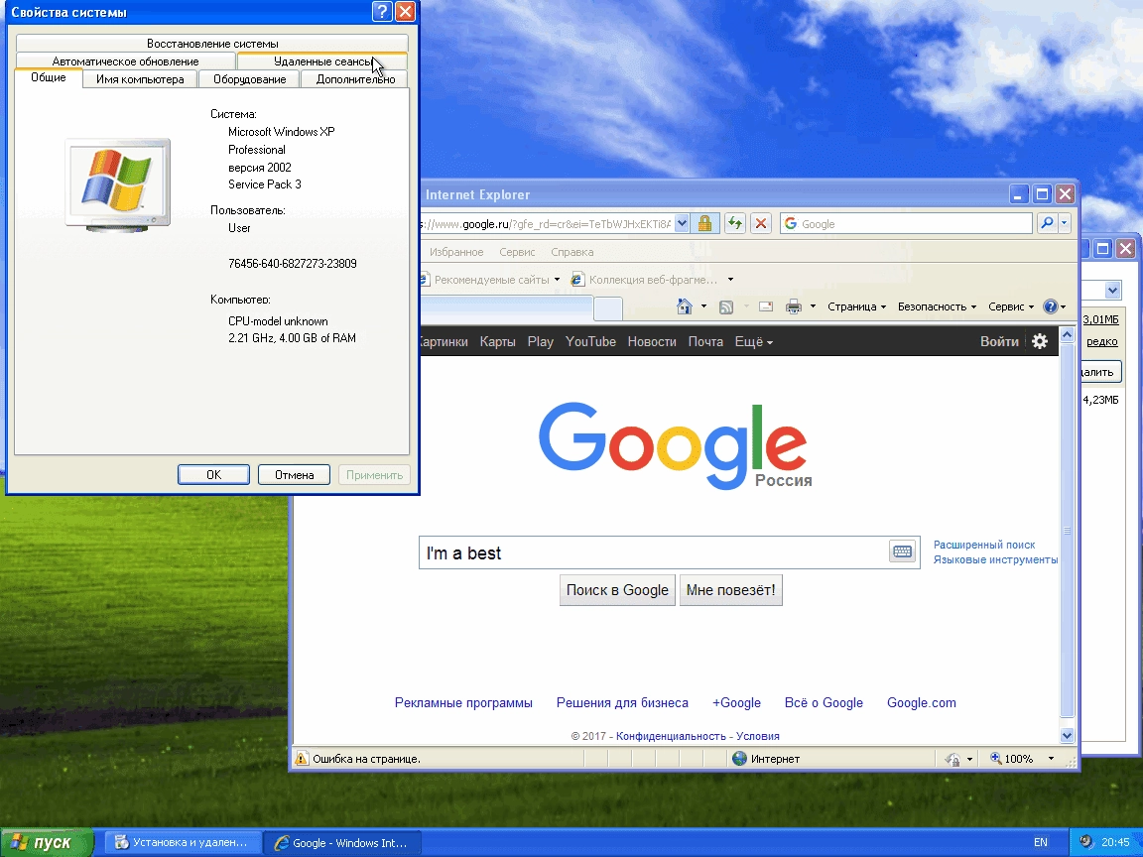1143x857 pixels.
Task: Open the Сервис menu in IE menu bar
Action: click(x=517, y=252)
